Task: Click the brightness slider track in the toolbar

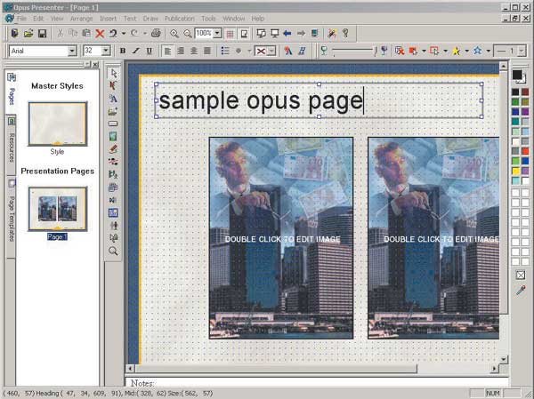Action: pyautogui.click(x=353, y=51)
